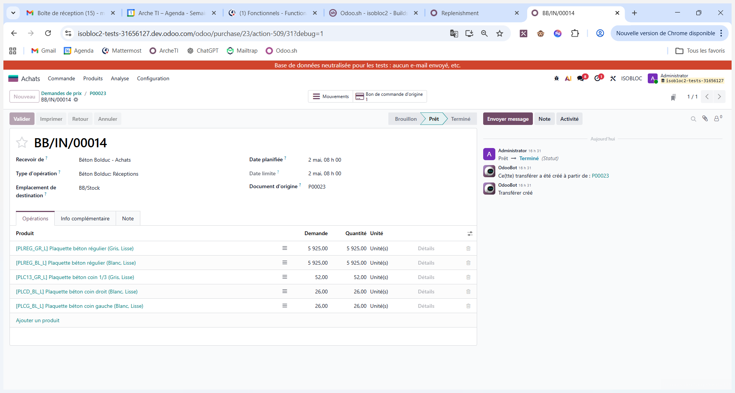Screen dimensions: 735x393
Task: Switch to the Info complémentaire tab
Action: 85,218
